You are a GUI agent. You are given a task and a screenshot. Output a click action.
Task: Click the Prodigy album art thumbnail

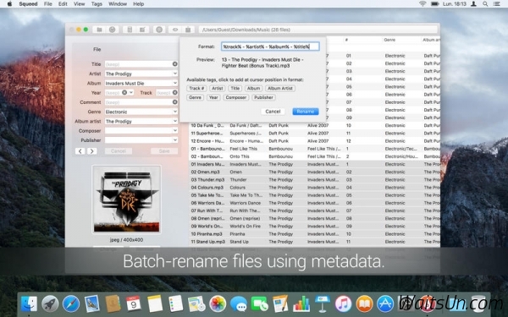[126, 199]
